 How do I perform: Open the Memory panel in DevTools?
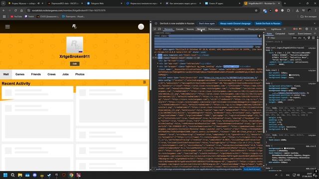(227, 29)
